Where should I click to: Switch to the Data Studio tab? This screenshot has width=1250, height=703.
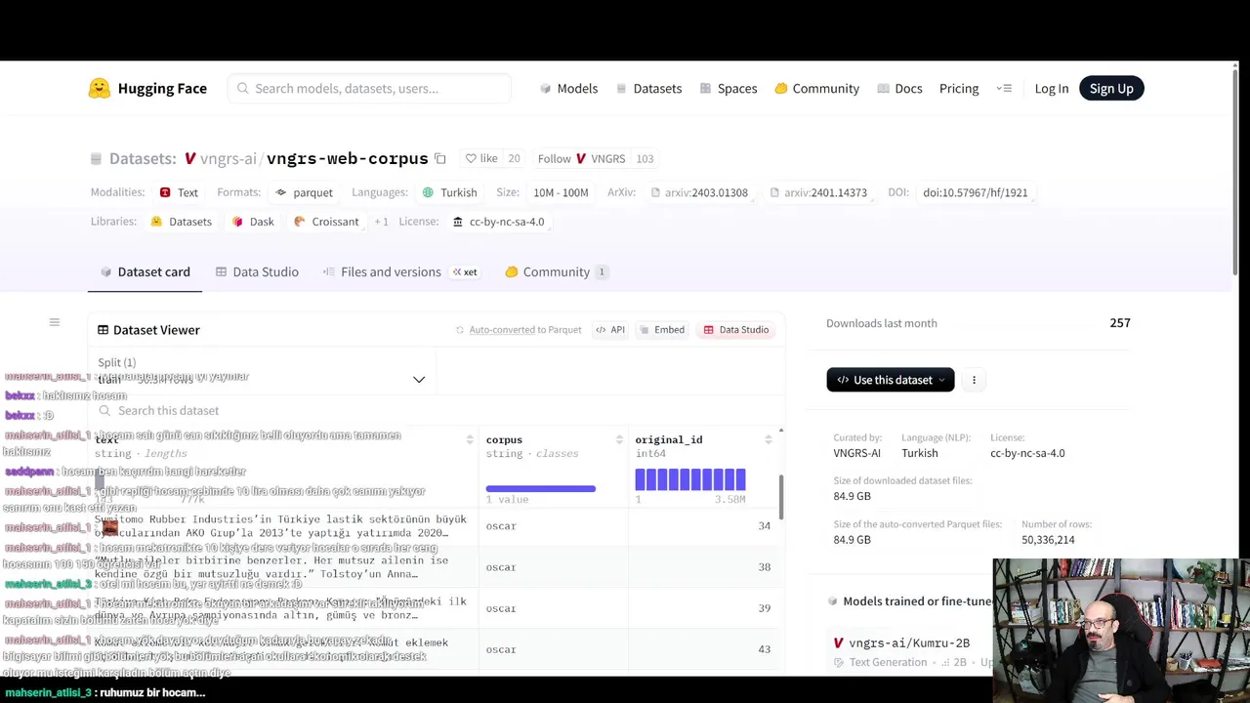coord(257,272)
